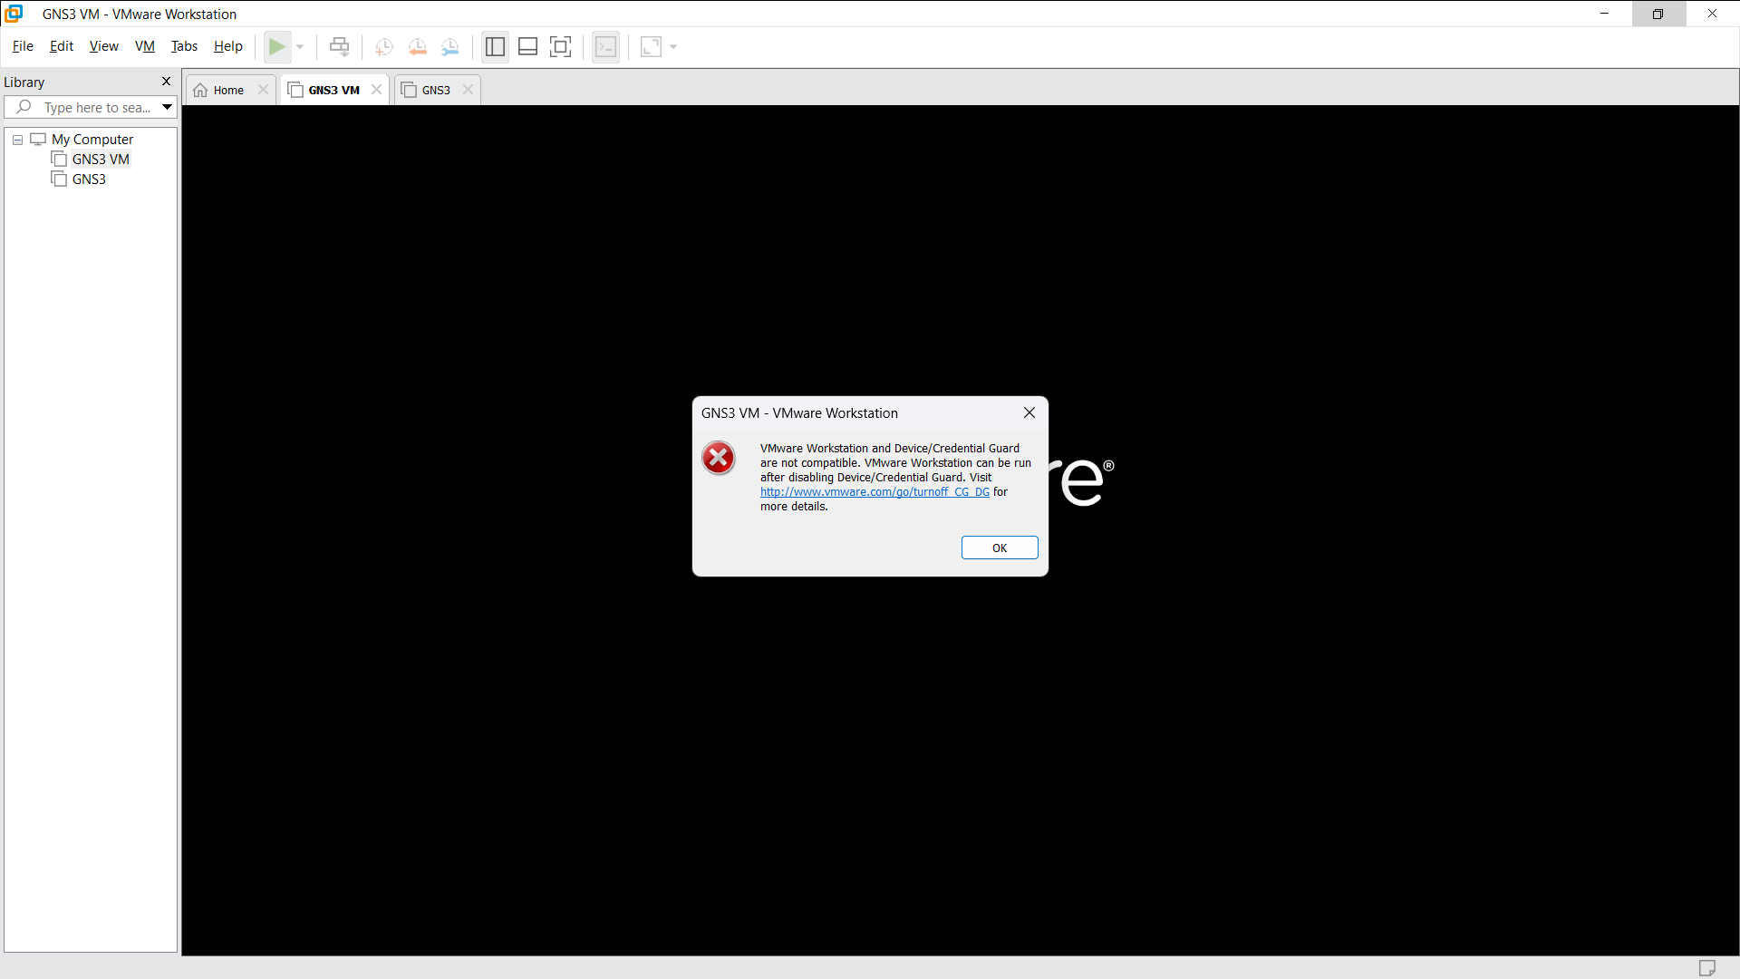This screenshot has height=979, width=1740.
Task: Open the Snapshot Manager icon
Action: tap(450, 46)
